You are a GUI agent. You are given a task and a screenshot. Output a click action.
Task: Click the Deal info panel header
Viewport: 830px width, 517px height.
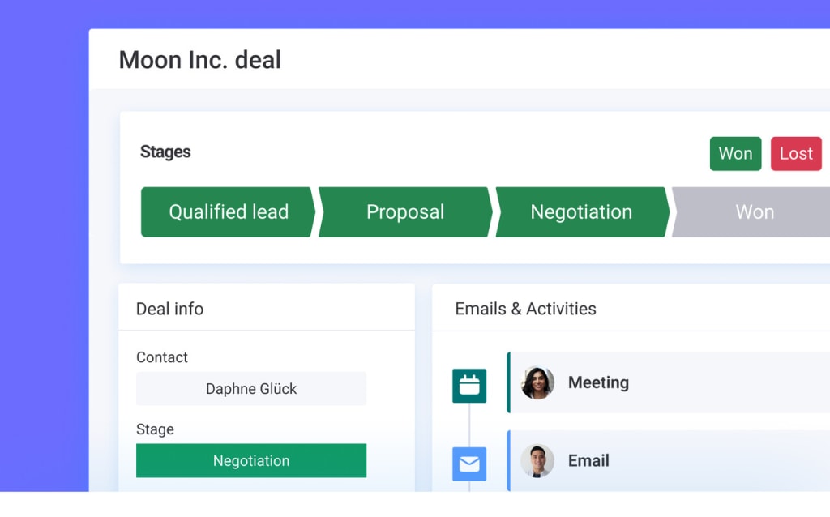click(x=170, y=309)
